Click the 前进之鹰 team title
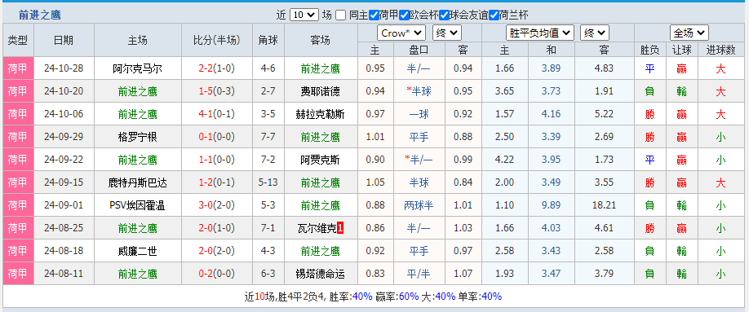749x312 pixels. tap(40, 15)
